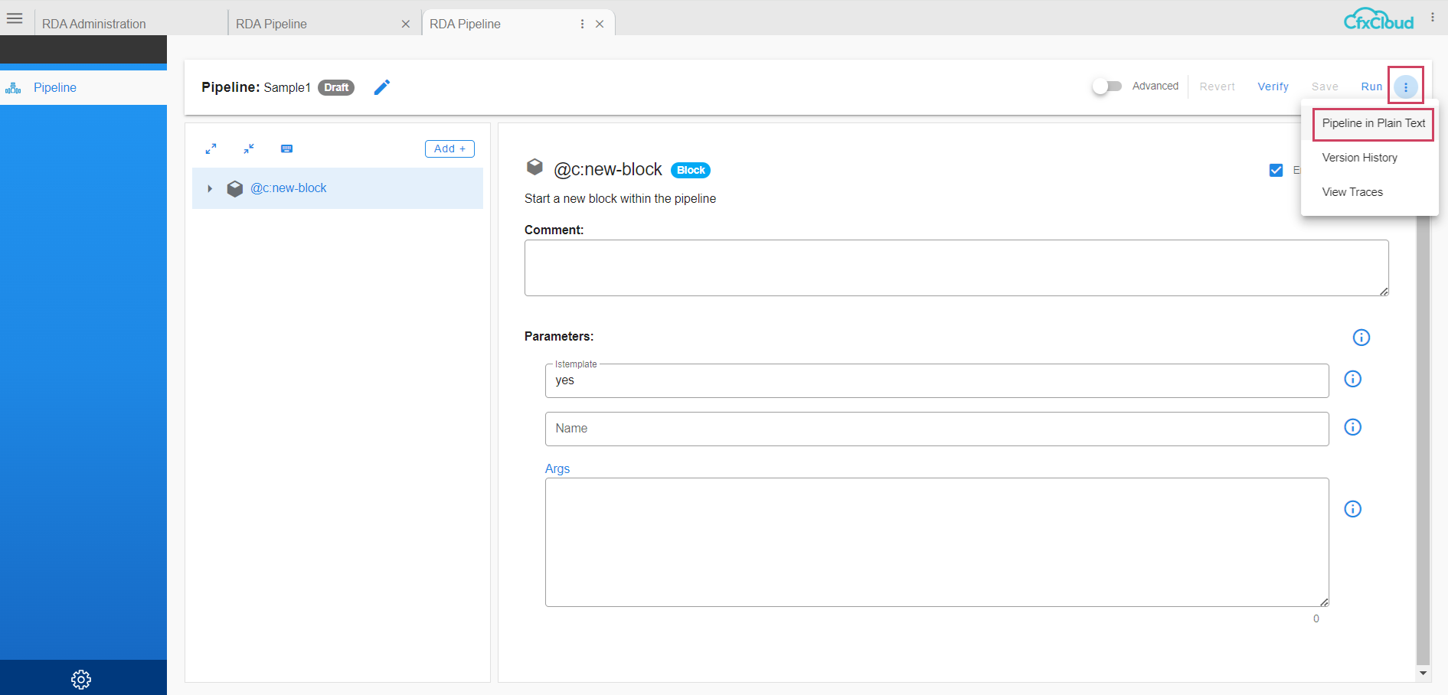Open the hamburger navigation menu
The image size is (1448, 695).
point(15,18)
